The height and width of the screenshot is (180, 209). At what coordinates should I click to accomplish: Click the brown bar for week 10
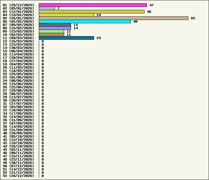(x=51, y=35)
